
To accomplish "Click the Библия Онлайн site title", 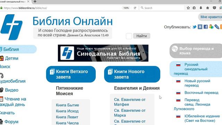I will click(72, 21).
